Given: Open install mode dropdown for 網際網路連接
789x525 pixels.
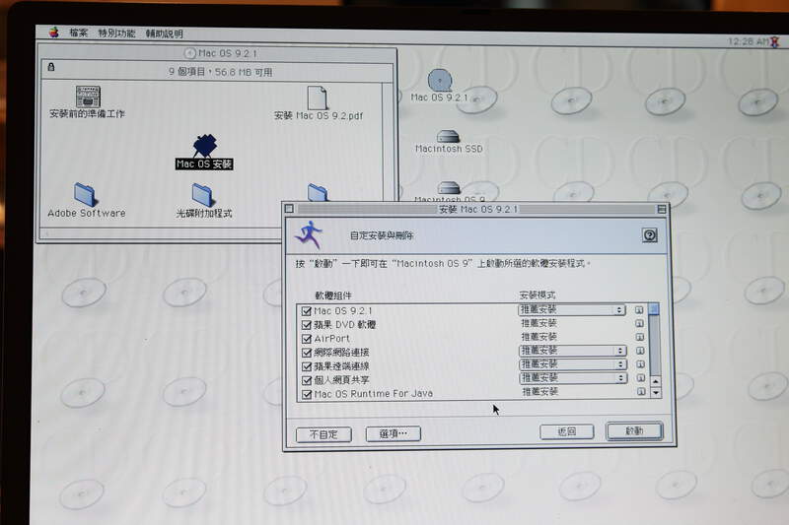Looking at the screenshot, I should point(573,351).
